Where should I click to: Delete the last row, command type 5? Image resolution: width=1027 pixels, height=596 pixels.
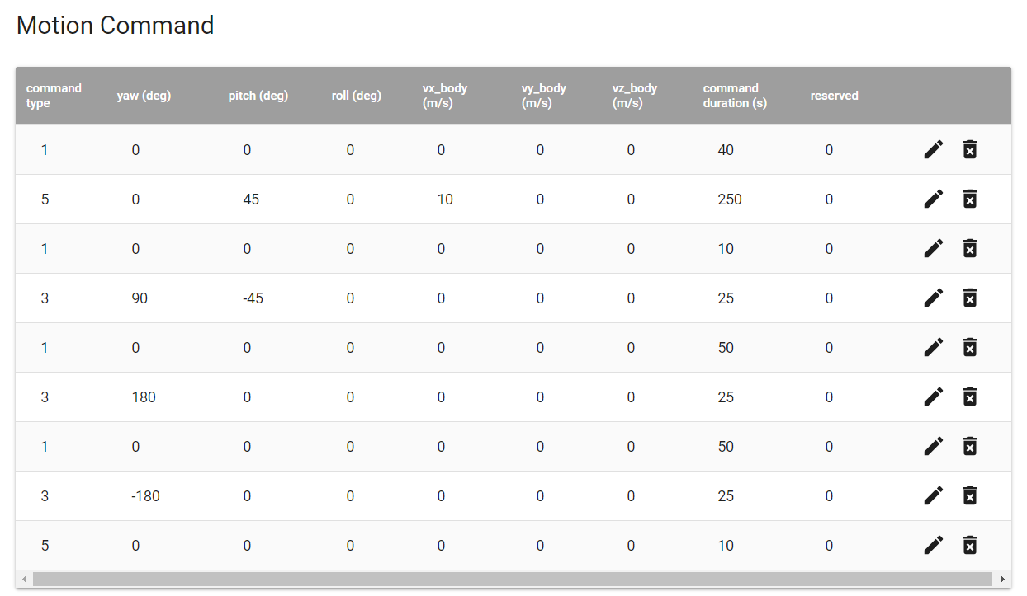(x=970, y=545)
